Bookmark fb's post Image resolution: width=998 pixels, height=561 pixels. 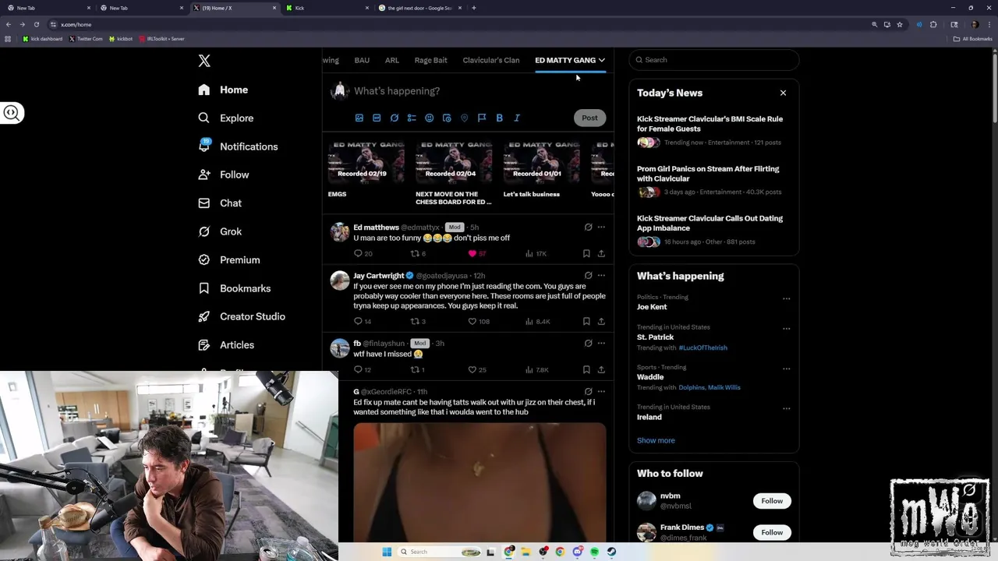pyautogui.click(x=586, y=369)
